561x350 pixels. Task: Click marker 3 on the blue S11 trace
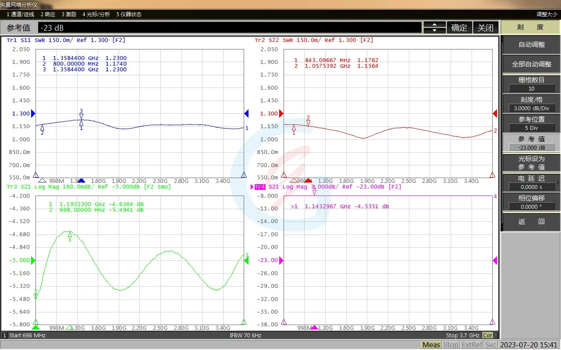[x=81, y=116]
